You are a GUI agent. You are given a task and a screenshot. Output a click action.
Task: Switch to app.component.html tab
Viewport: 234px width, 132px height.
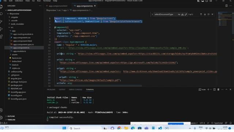pos(58,6)
